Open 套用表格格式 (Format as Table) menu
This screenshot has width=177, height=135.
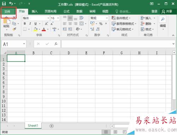coord(124,24)
